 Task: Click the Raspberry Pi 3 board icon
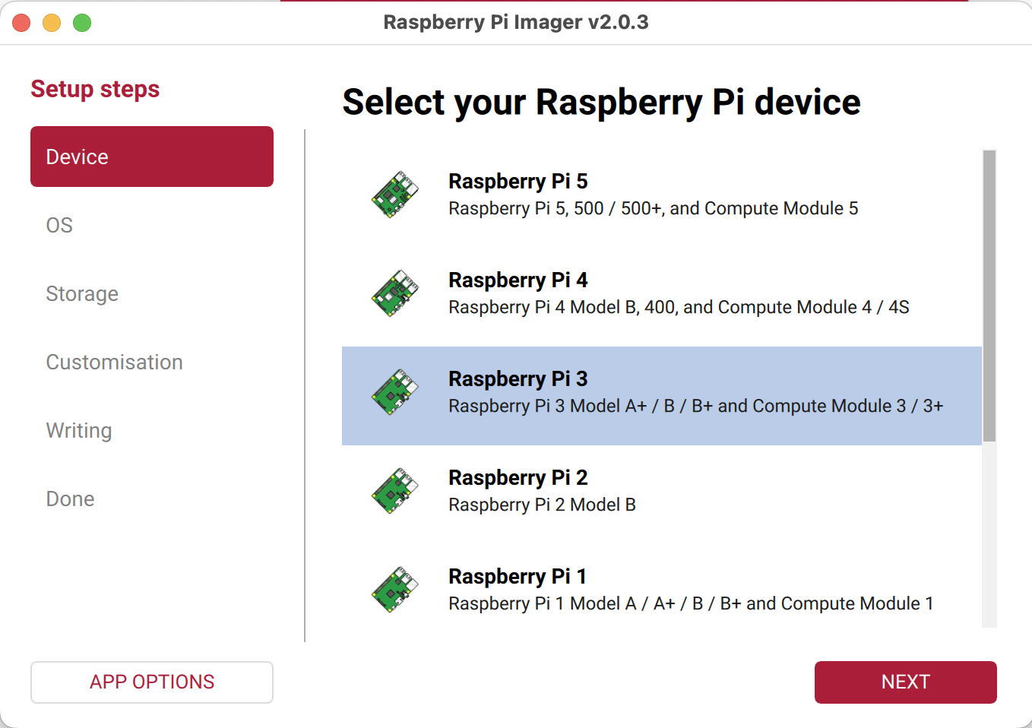coord(395,392)
